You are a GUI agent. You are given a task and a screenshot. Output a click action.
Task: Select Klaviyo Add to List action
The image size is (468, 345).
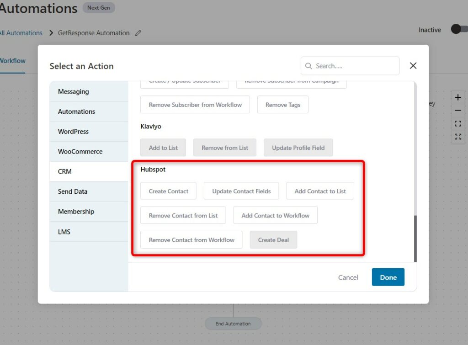pyautogui.click(x=163, y=148)
